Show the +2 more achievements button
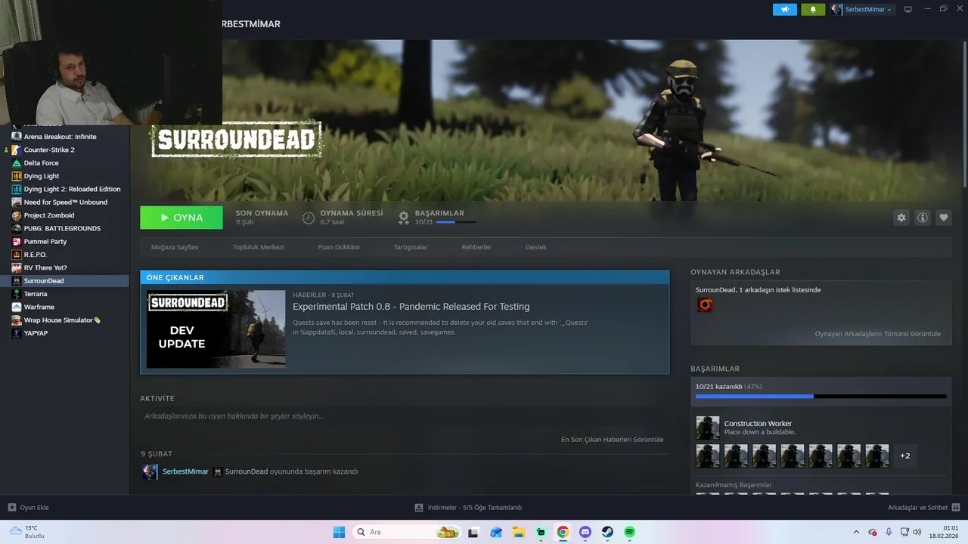The width and height of the screenshot is (968, 544). pos(905,456)
